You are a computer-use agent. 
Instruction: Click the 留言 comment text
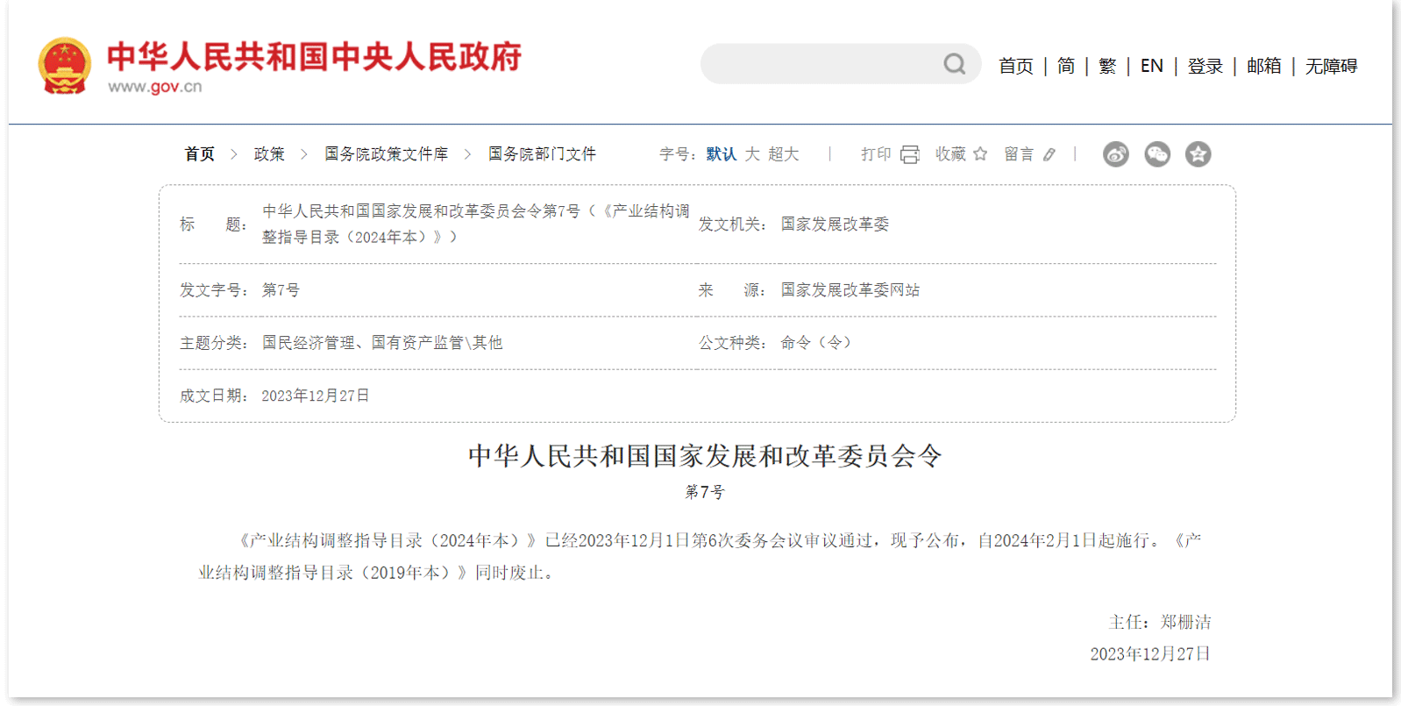pos(1019,154)
